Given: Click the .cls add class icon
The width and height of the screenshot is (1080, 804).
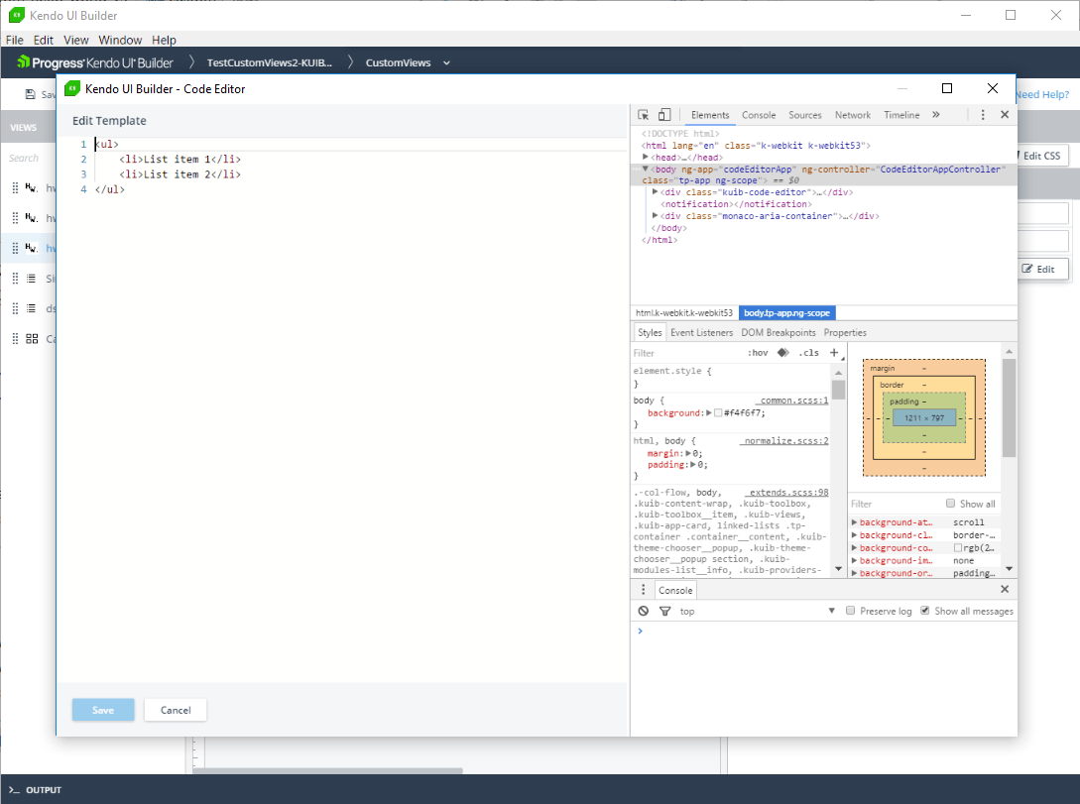Looking at the screenshot, I should coord(807,352).
